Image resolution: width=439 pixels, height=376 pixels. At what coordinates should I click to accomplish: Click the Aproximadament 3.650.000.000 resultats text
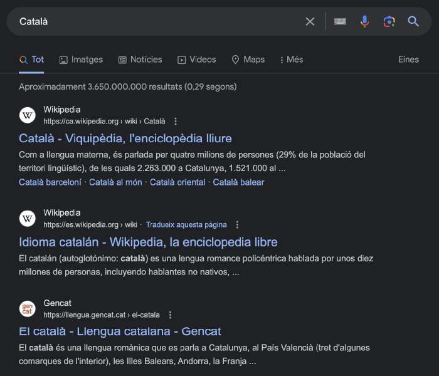pos(128,86)
